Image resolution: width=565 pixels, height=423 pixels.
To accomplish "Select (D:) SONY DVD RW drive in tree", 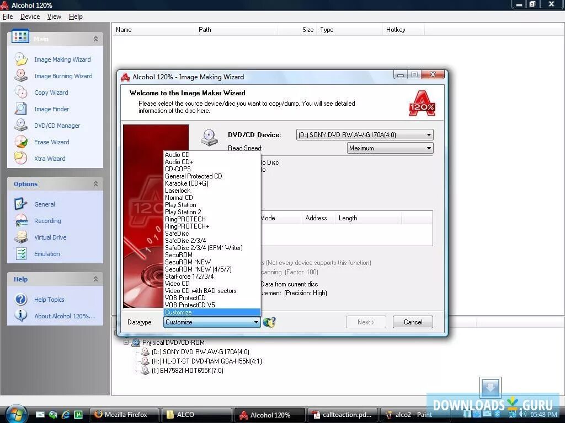I will pyautogui.click(x=200, y=352).
